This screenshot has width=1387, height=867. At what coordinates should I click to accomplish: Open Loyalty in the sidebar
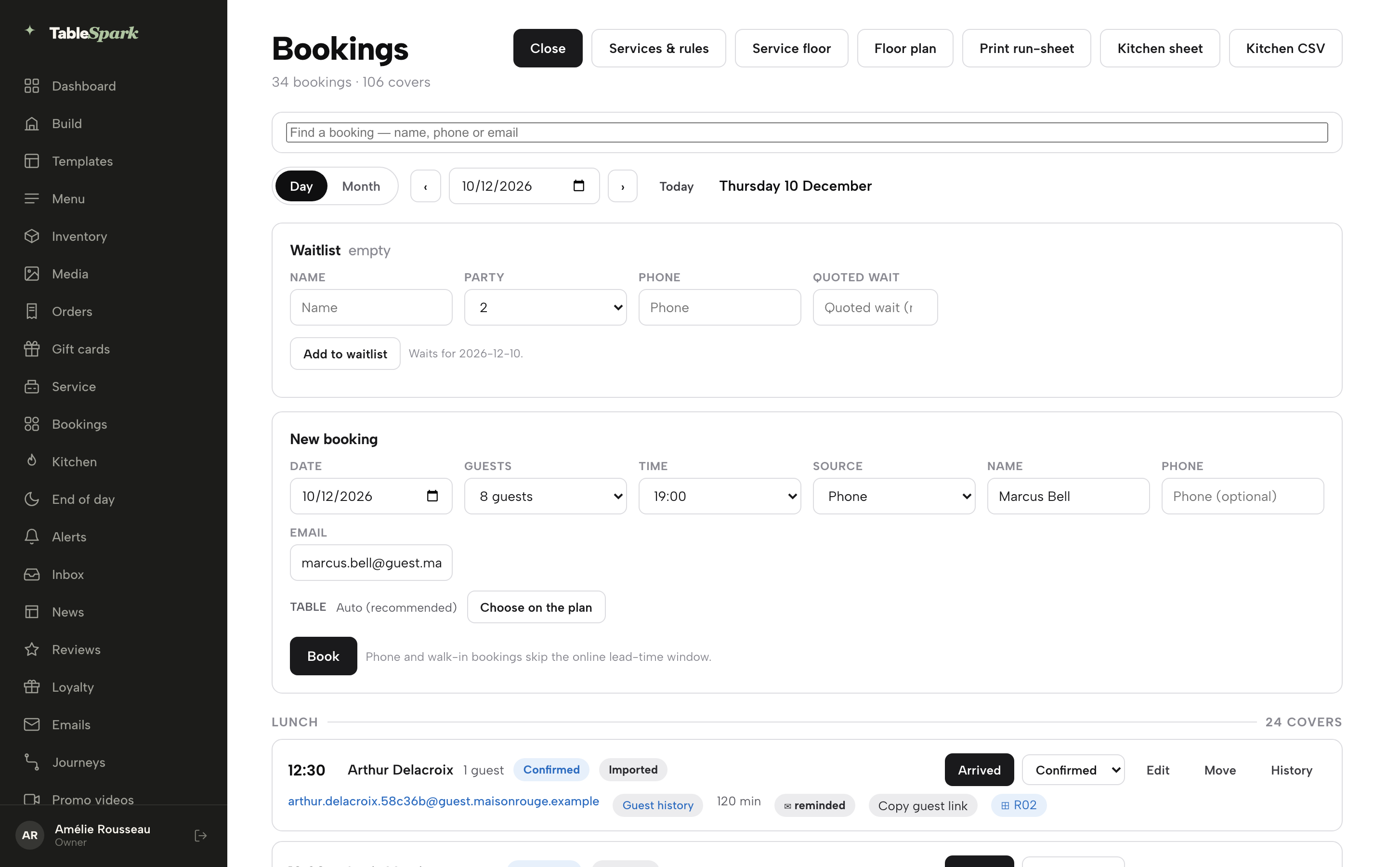coord(73,687)
